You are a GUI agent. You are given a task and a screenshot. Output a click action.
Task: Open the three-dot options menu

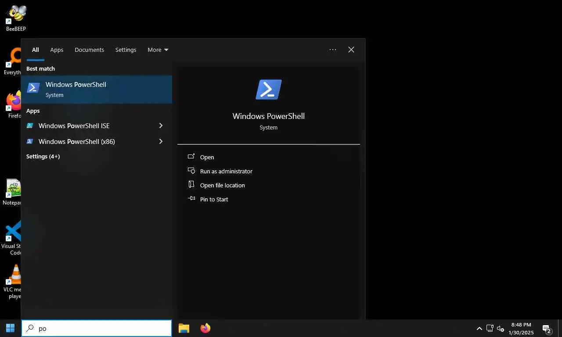click(x=333, y=50)
